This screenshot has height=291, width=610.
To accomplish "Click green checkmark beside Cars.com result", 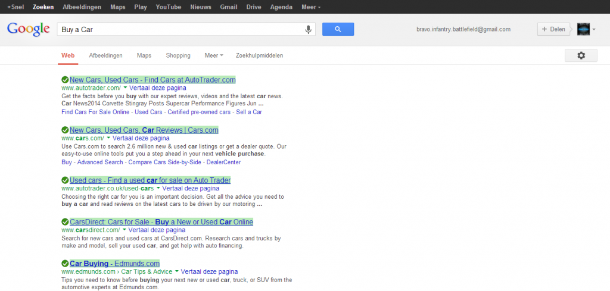I will point(65,130).
